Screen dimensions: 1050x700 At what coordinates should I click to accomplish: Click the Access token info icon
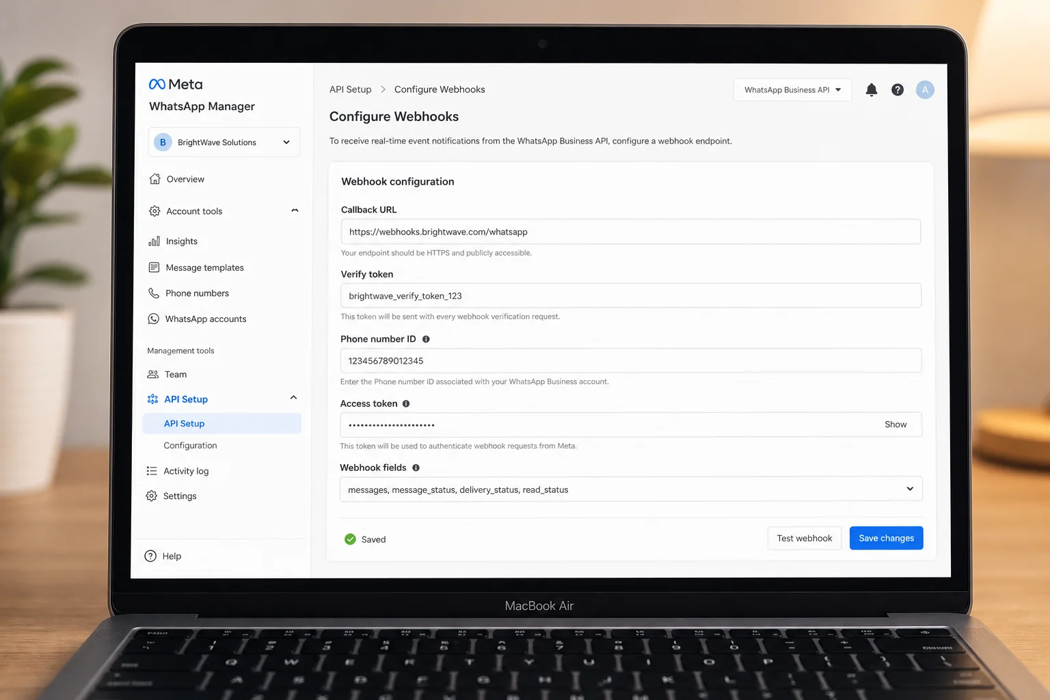406,404
